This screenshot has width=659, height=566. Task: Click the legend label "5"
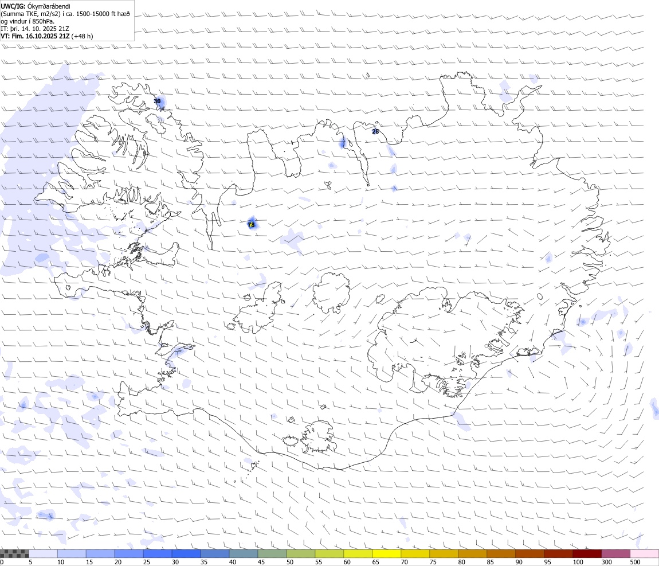[30, 562]
